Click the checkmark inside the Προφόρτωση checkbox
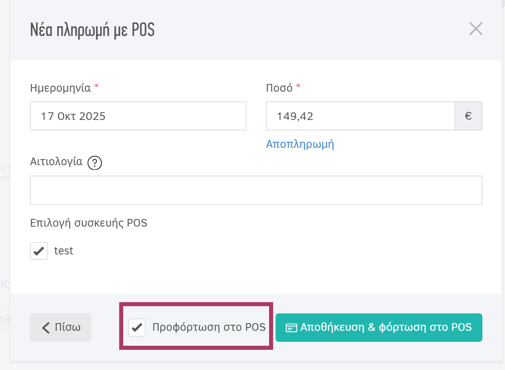This screenshot has height=370, width=505. click(137, 328)
